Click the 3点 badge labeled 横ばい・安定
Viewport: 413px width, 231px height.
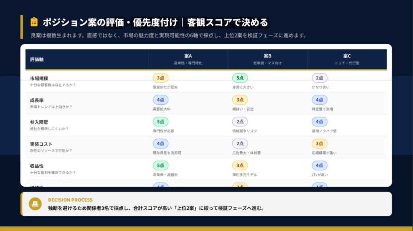point(240,100)
